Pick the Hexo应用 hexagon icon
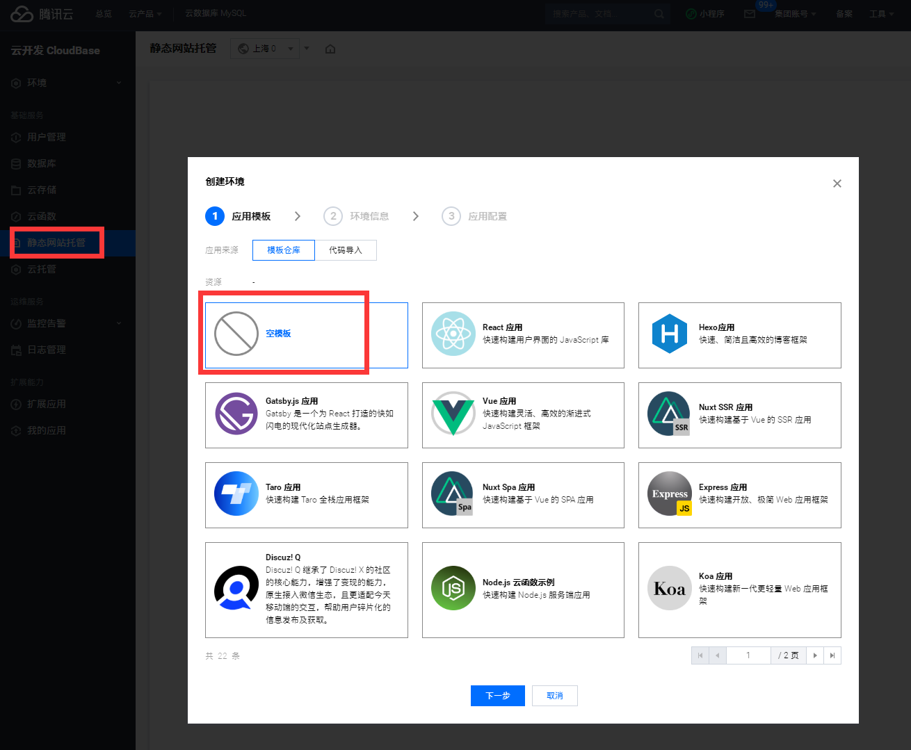 click(670, 334)
